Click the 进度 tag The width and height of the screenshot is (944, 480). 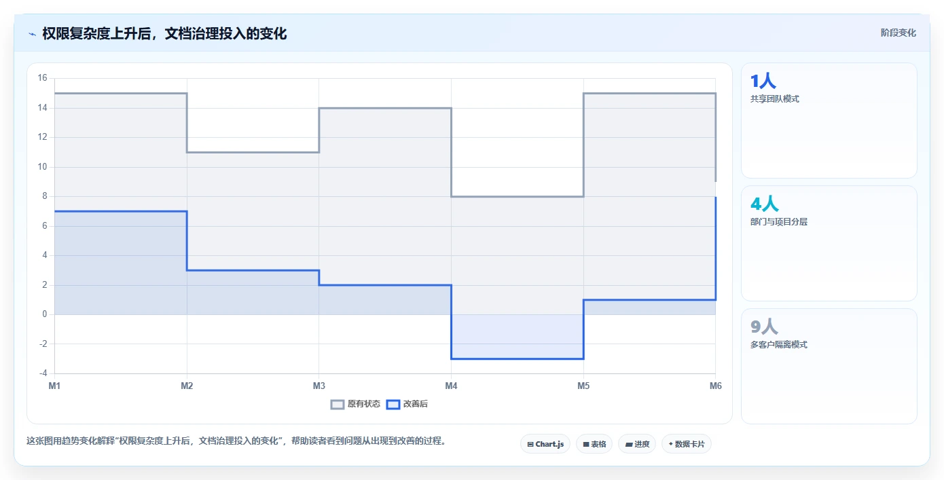coord(637,444)
